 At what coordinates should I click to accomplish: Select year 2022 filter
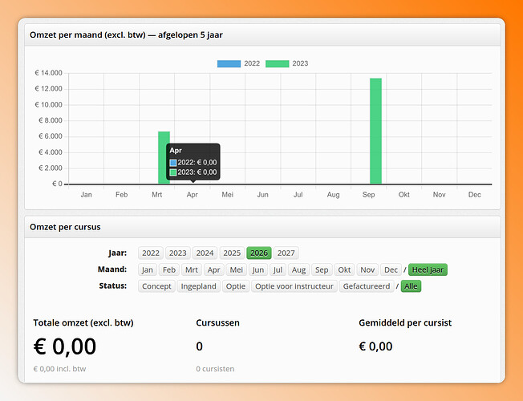pyautogui.click(x=151, y=253)
